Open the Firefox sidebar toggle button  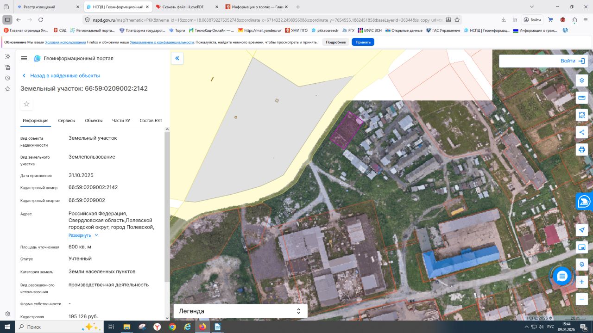point(7,20)
